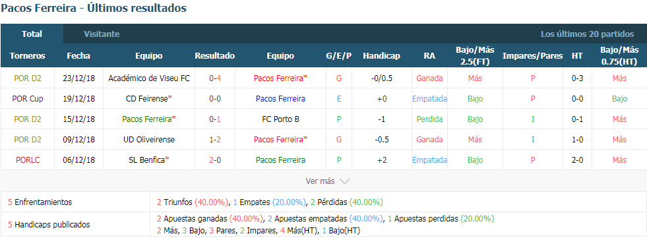The height and width of the screenshot is (238, 647).
Task: Expand the Ver más chevron arrow
Action: pyautogui.click(x=344, y=181)
